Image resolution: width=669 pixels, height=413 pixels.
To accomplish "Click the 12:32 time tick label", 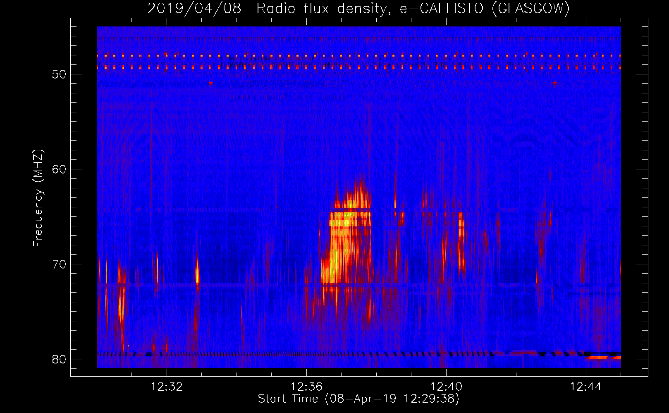I will coord(167,387).
